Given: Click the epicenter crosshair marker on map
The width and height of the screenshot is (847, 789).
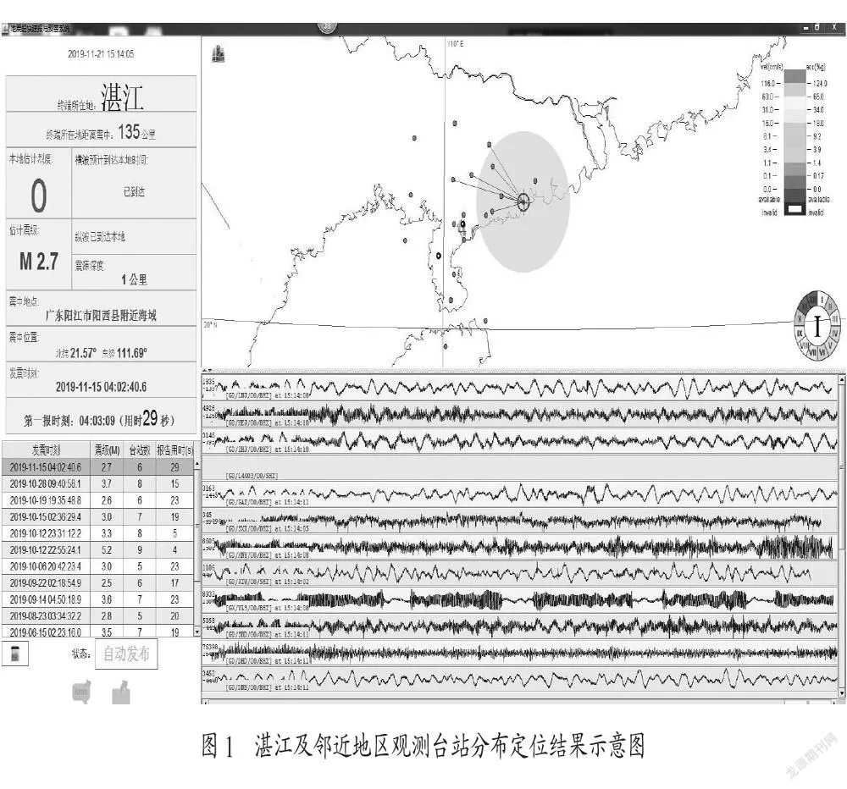Looking at the screenshot, I should tap(523, 202).
